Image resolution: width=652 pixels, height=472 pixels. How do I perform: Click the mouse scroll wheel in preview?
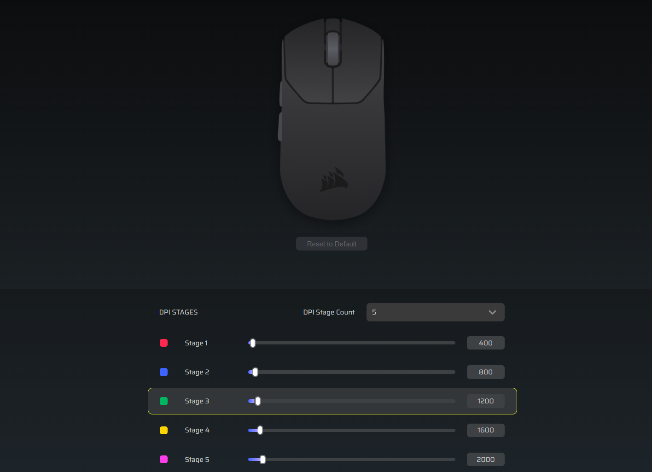pyautogui.click(x=332, y=48)
